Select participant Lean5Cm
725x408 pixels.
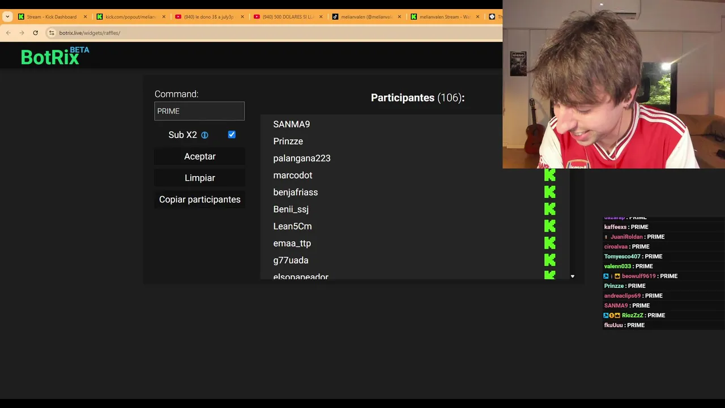(292, 226)
